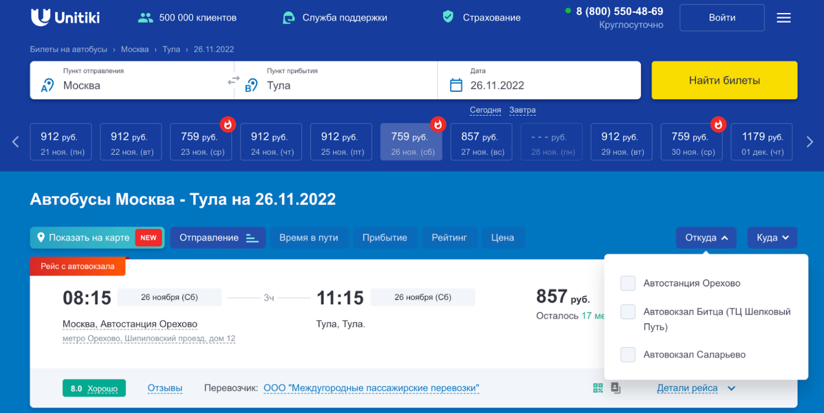Check the Автостанция Орехово checkbox
This screenshot has width=824, height=413.
[628, 283]
